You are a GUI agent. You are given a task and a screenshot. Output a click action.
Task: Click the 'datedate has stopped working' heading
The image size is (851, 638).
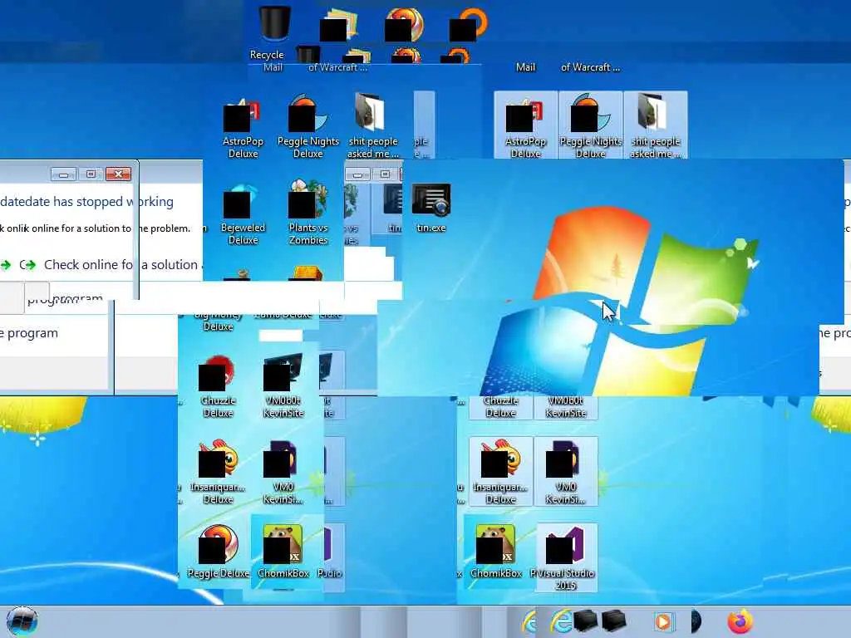86,202
